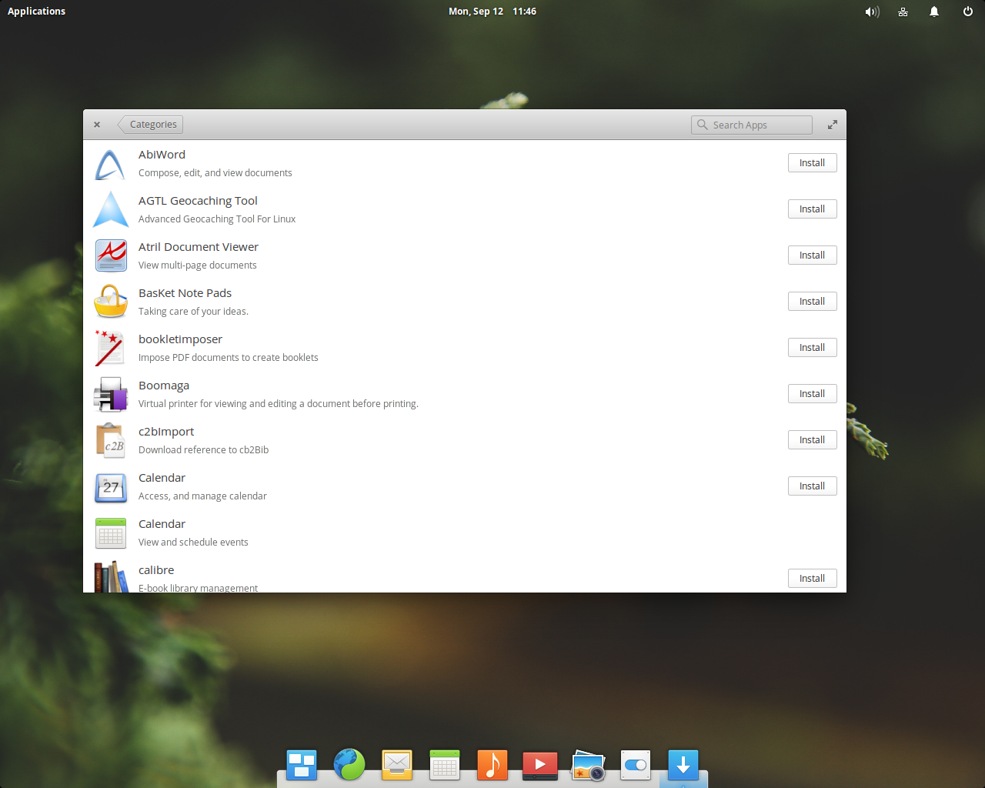
Task: Open the session power menu
Action: pos(968,12)
